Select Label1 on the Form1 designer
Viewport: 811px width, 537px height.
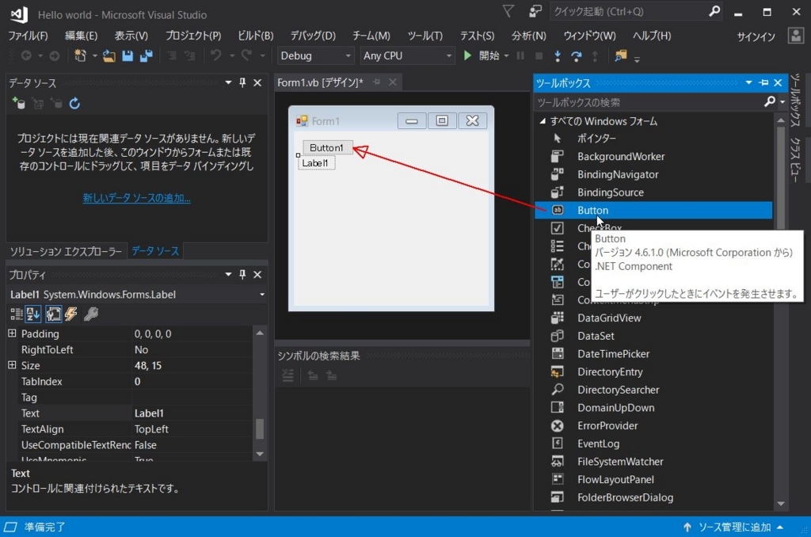[315, 163]
